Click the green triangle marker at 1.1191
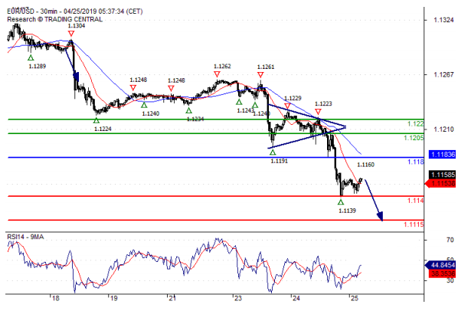The image size is (458, 311). [x=273, y=152]
